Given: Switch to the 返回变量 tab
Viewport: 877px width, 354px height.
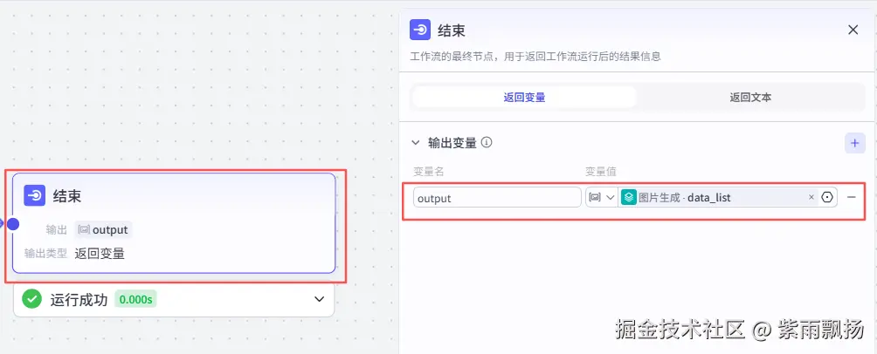Looking at the screenshot, I should point(524,97).
